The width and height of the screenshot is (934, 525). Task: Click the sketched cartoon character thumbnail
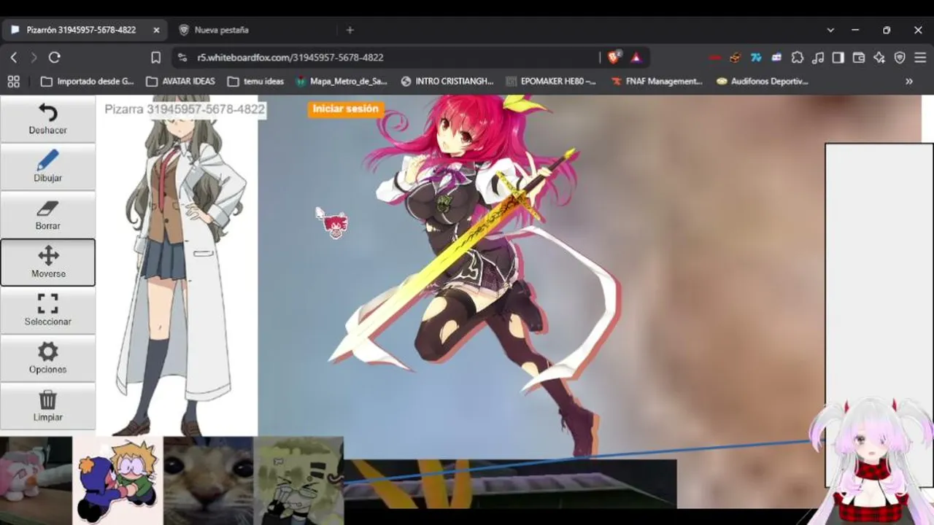coord(298,481)
